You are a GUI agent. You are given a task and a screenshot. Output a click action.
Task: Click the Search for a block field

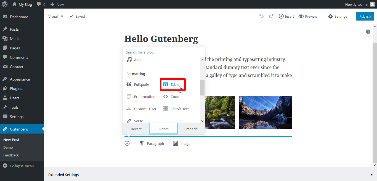163,52
